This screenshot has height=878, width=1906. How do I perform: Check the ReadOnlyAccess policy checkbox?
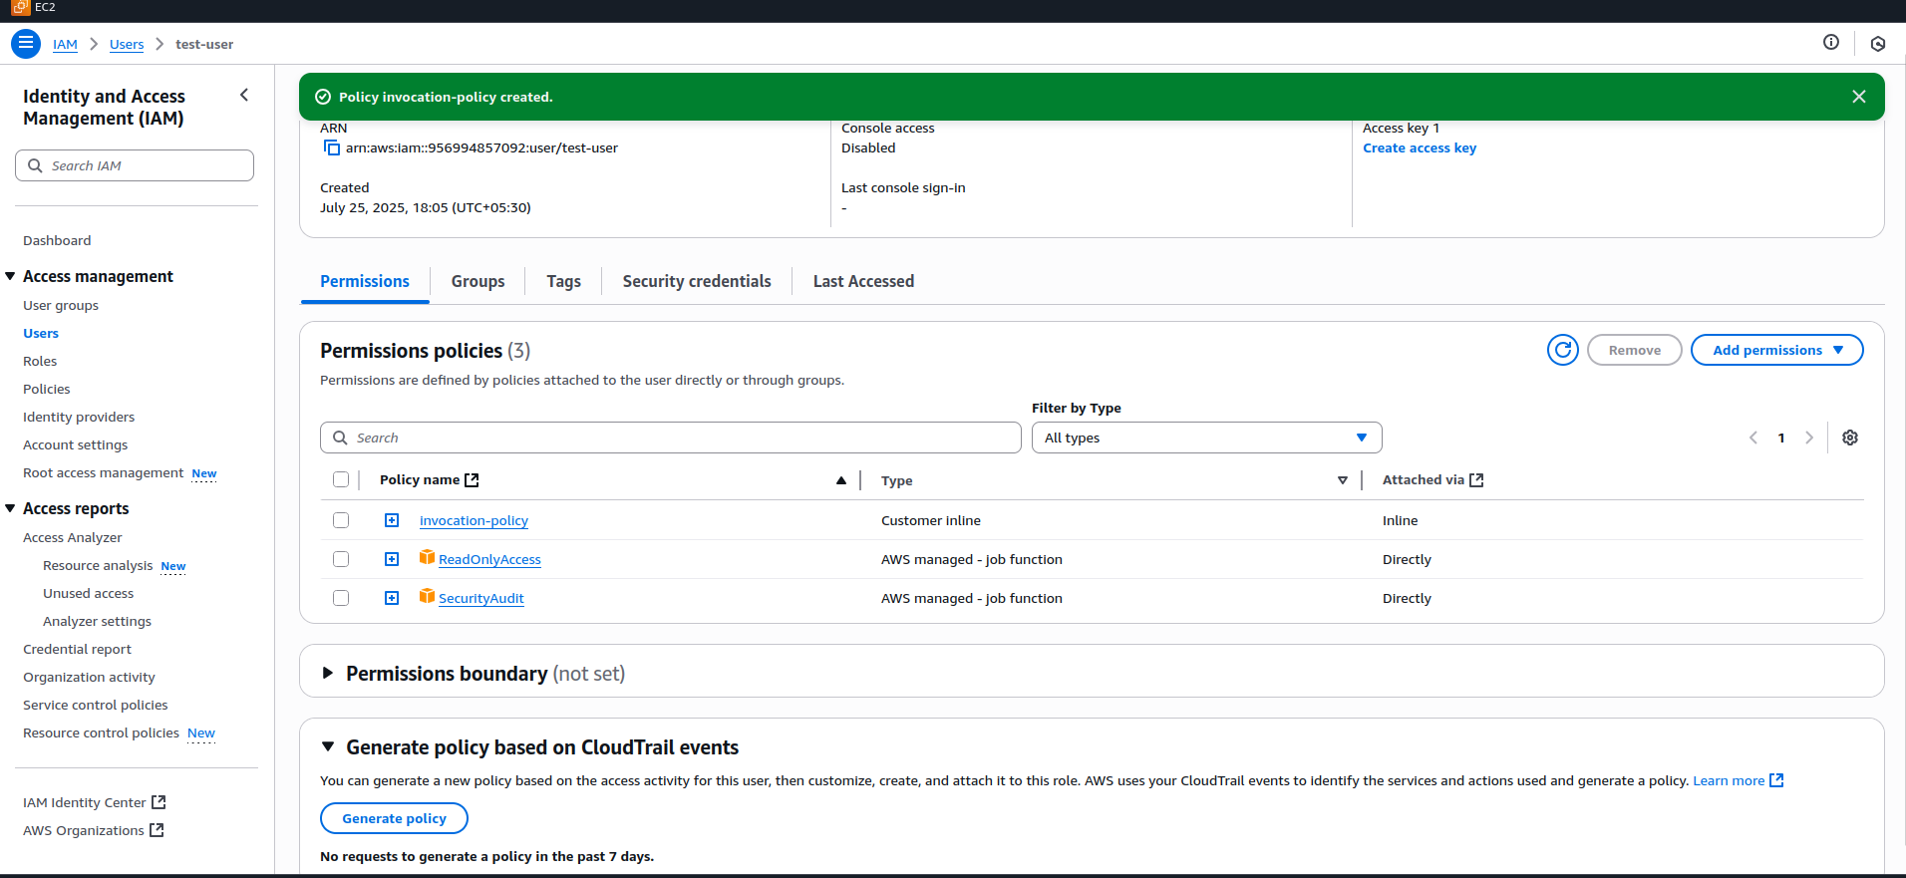click(x=341, y=559)
